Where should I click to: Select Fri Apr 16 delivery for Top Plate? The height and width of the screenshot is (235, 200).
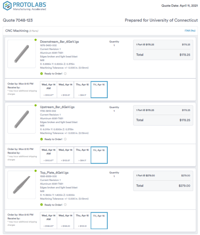(x=99, y=220)
